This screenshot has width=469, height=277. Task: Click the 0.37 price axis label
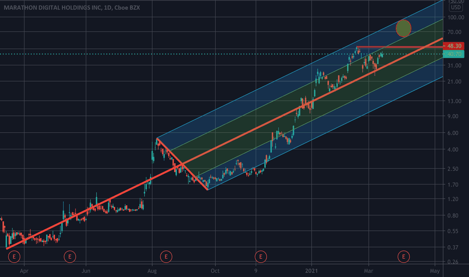[453, 247]
